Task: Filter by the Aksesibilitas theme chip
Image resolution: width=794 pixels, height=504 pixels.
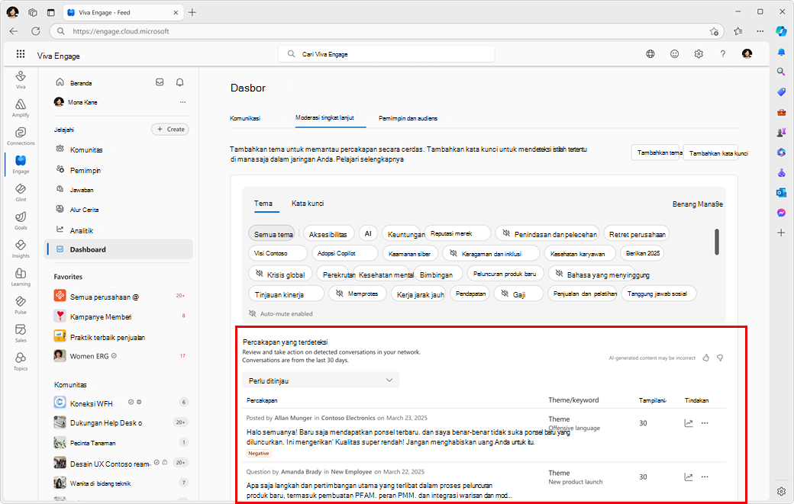Action: coord(328,233)
